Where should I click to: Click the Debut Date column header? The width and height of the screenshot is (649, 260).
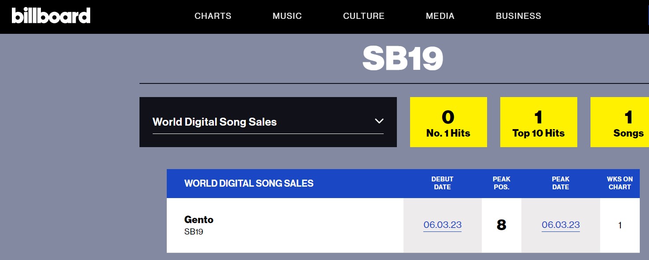442,183
